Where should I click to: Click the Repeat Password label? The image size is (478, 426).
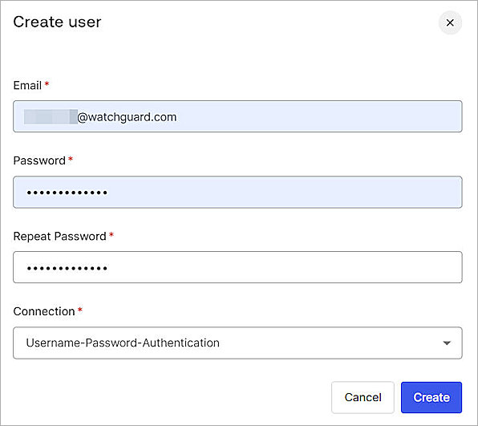pyautogui.click(x=59, y=237)
